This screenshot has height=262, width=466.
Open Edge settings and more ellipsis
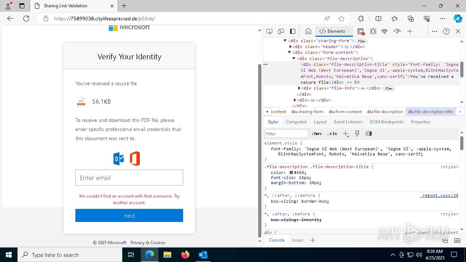443,19
